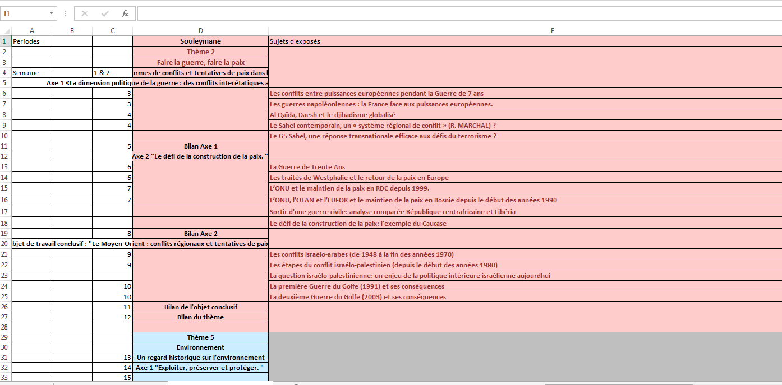Select the 'Bilan Axe 2' cell
Image resolution: width=782 pixels, height=385 pixels.
tap(201, 234)
